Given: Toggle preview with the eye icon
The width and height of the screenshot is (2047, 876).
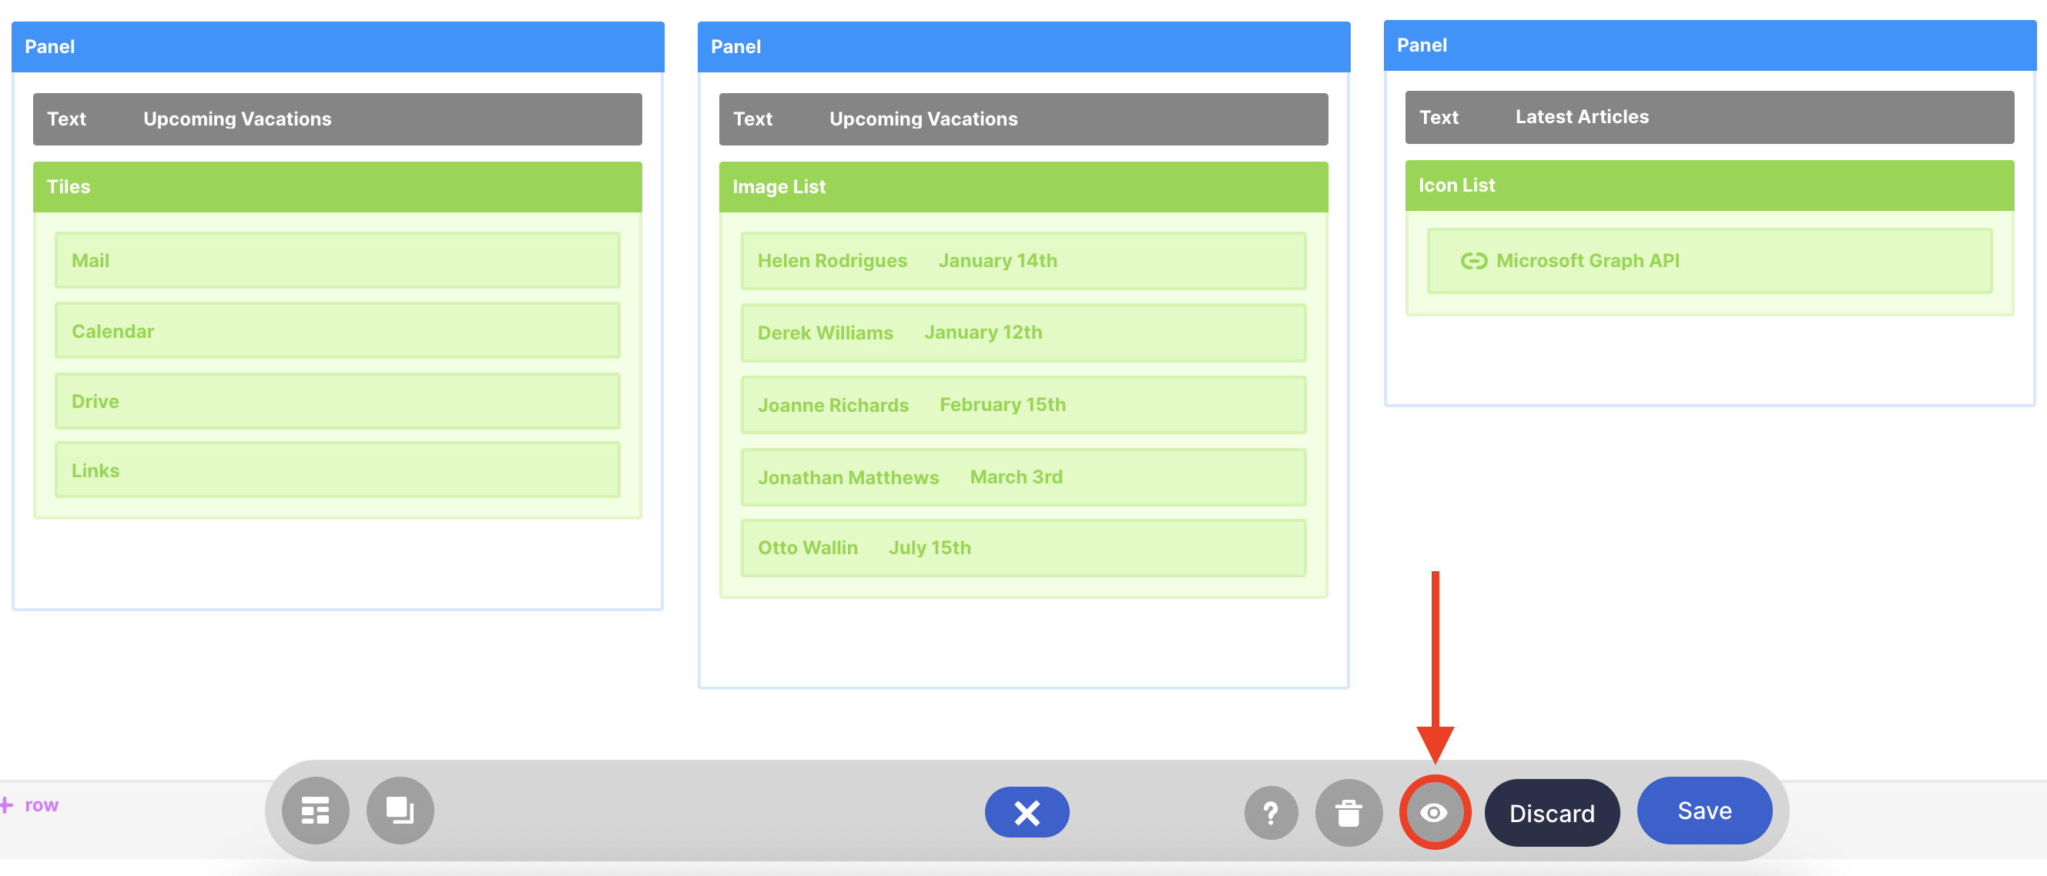Looking at the screenshot, I should pos(1433,812).
